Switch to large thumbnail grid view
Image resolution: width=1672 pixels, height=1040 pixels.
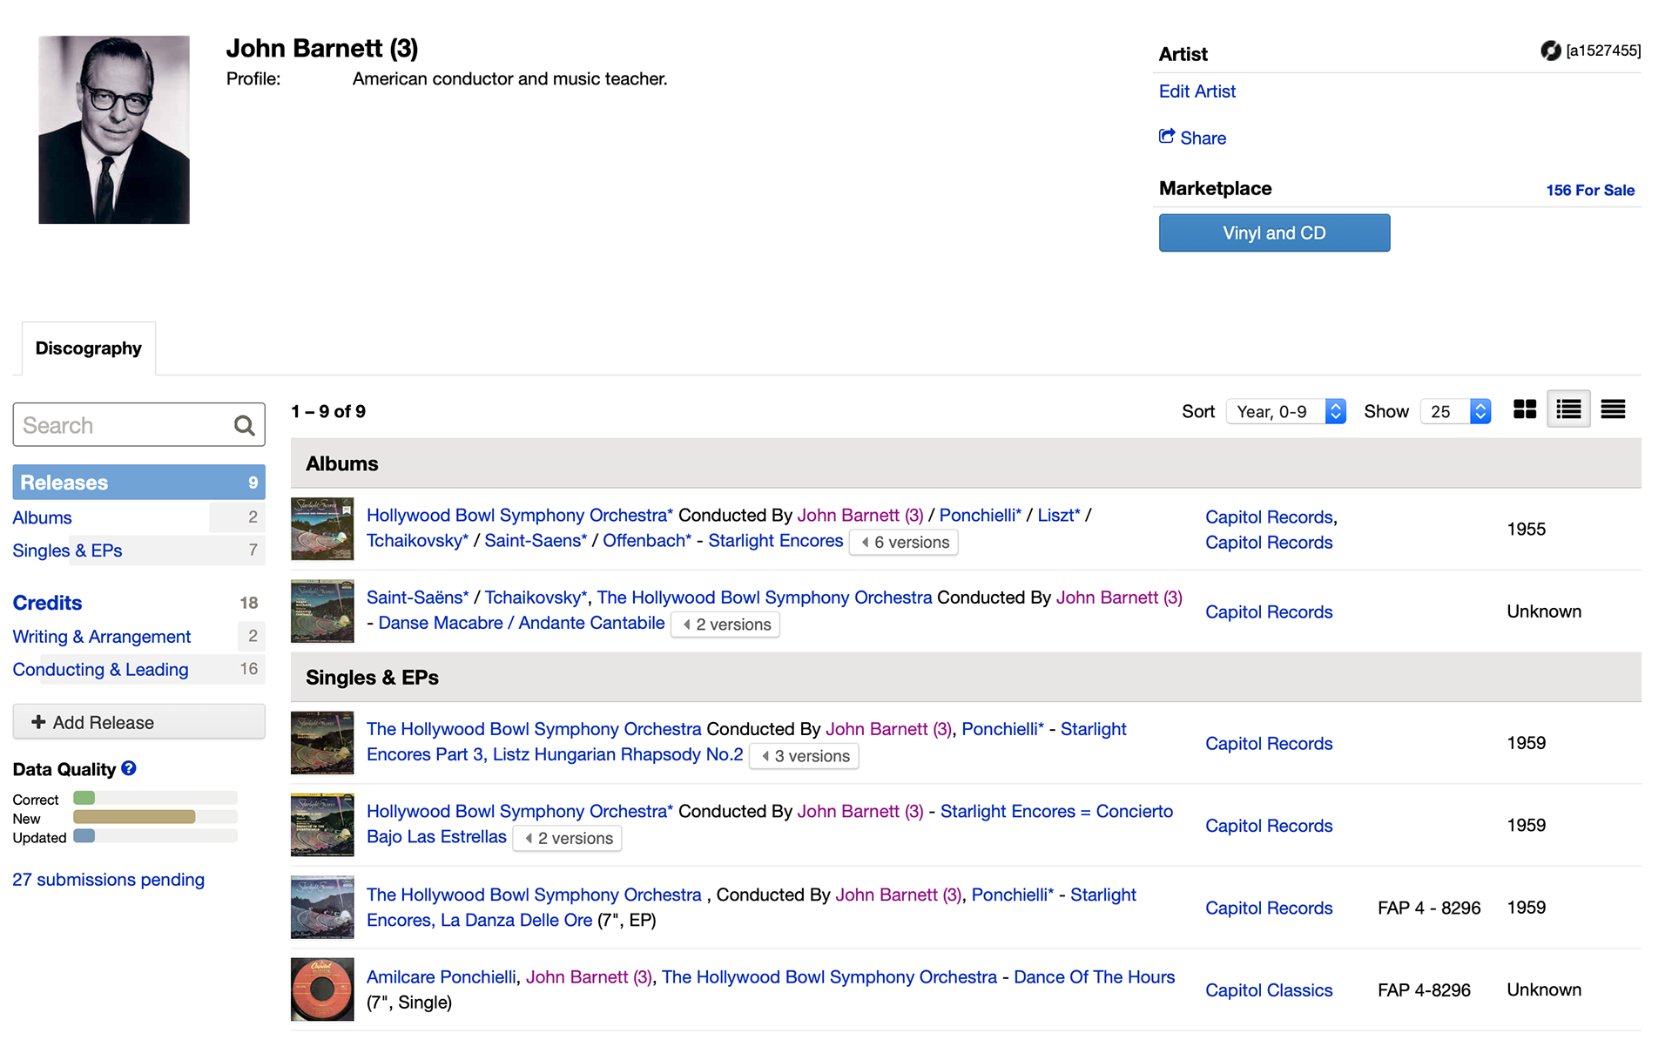click(x=1525, y=409)
